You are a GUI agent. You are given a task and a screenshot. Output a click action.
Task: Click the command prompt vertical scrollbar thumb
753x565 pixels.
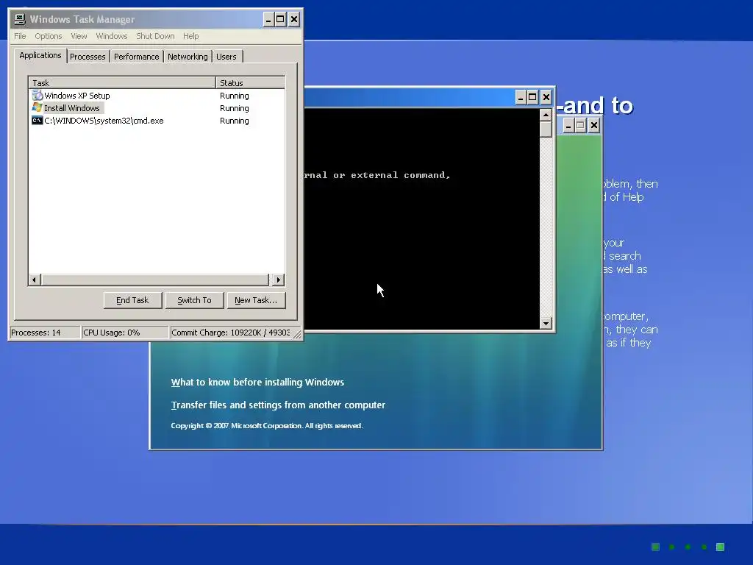[546, 129]
